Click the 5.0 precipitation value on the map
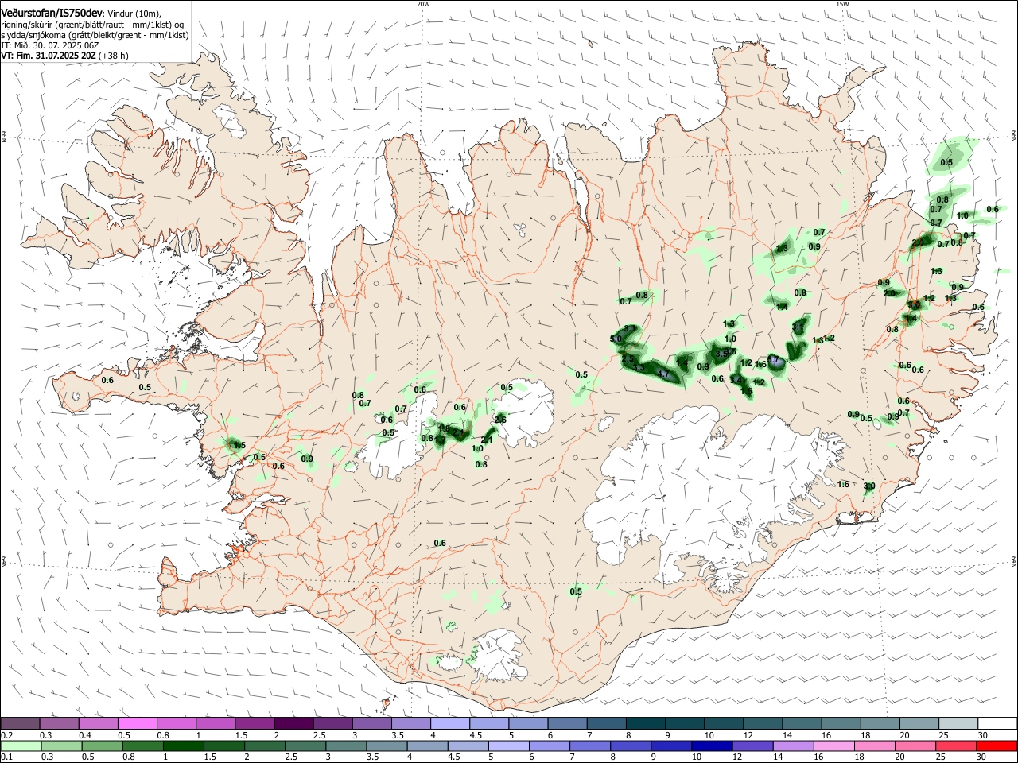This screenshot has width=1018, height=763. click(x=616, y=339)
